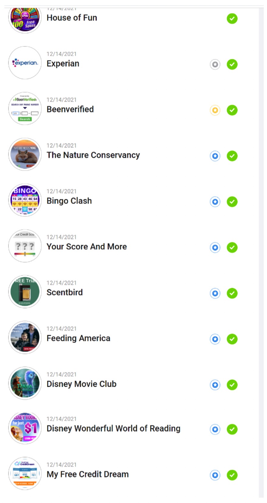Select the Feeding America offer title
The image size is (267, 503).
coord(78,338)
